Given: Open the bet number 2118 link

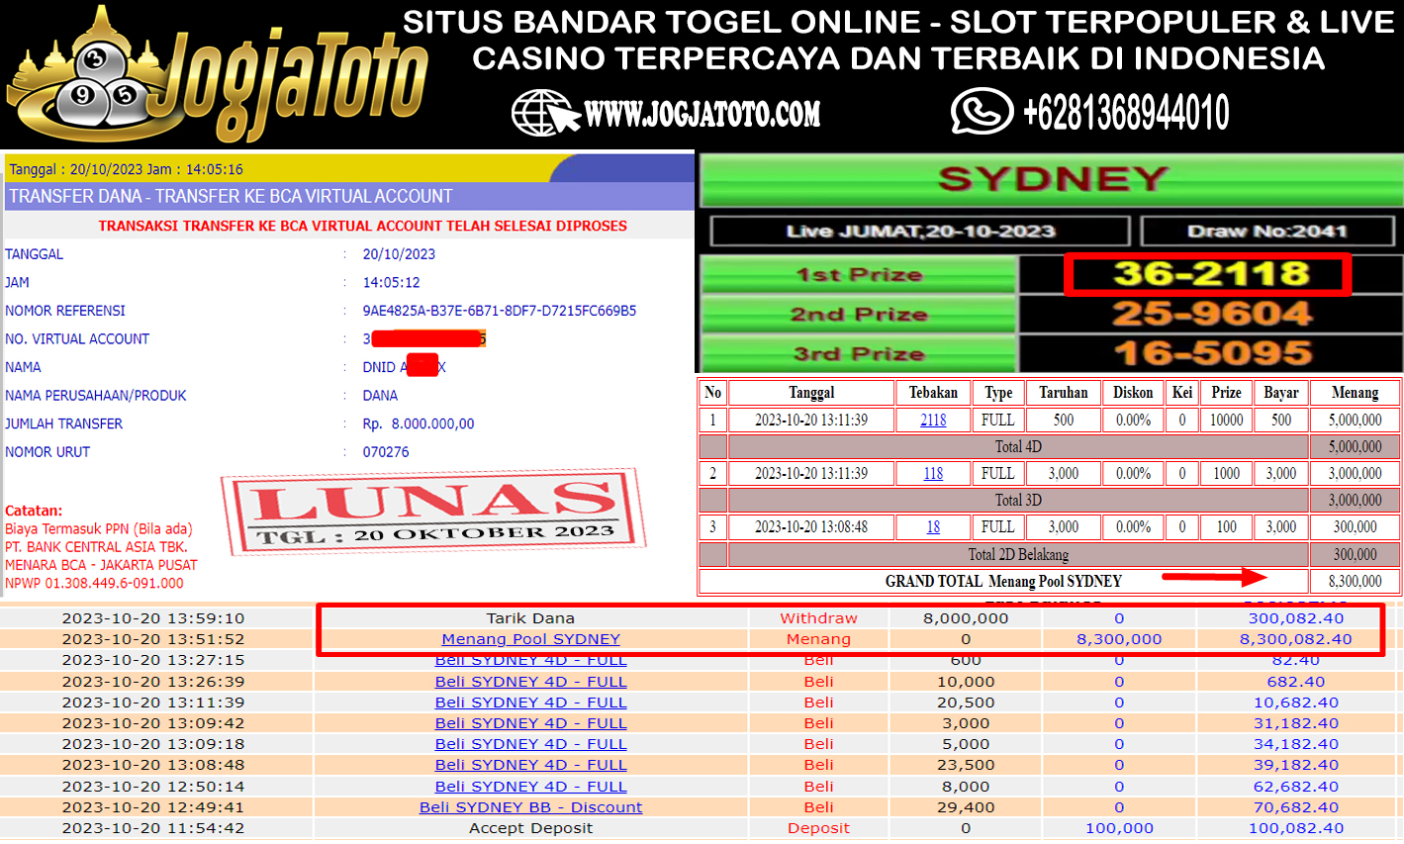Looking at the screenshot, I should (x=933, y=420).
